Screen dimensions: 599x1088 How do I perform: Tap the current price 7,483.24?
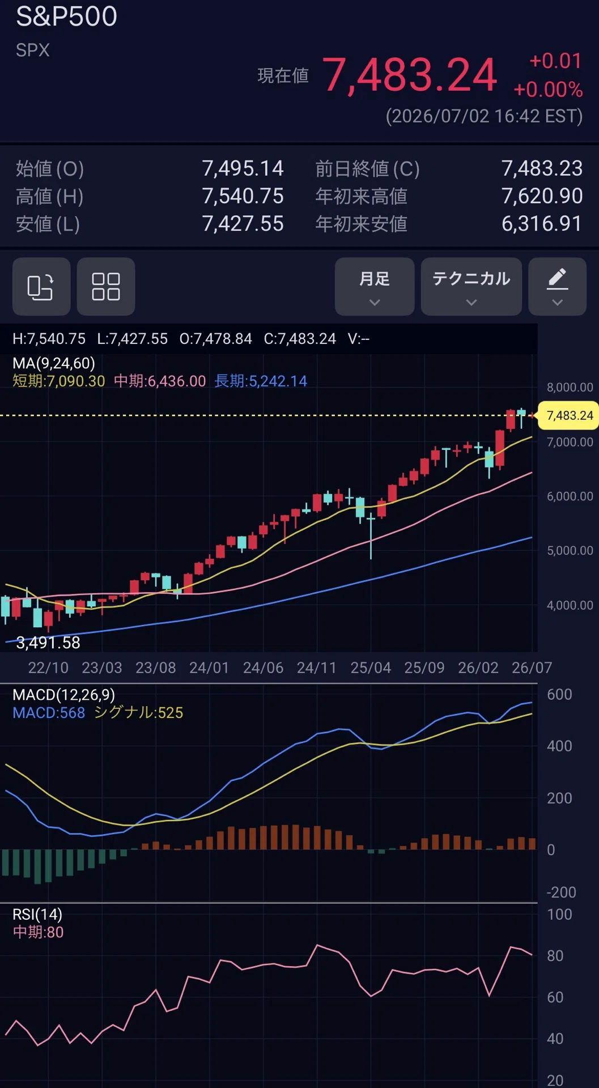click(x=410, y=75)
